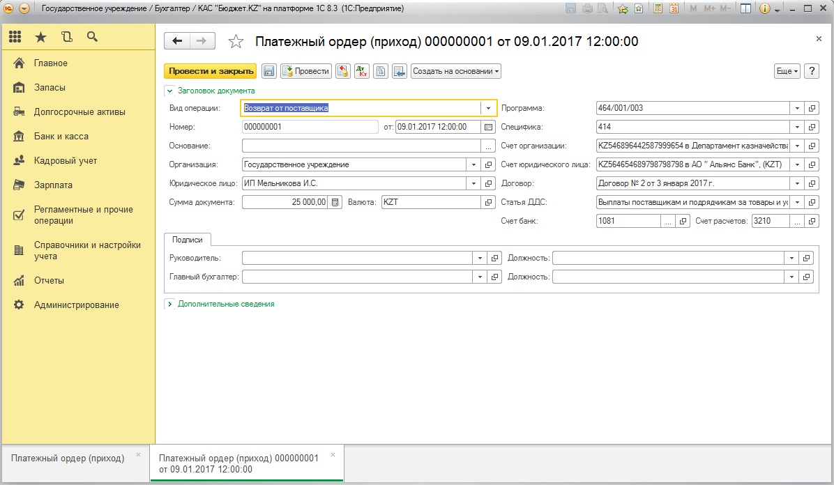Open the Главное section
The width and height of the screenshot is (834, 485).
50,63
